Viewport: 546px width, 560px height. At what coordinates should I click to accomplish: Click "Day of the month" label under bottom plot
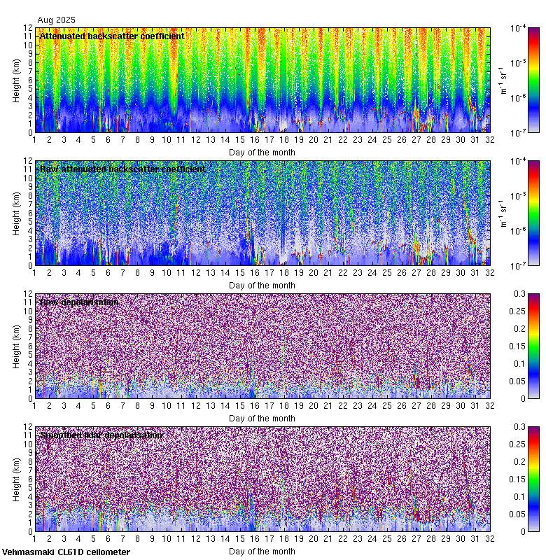click(262, 552)
